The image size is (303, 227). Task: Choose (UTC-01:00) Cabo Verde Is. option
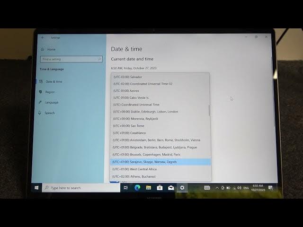coord(160,98)
